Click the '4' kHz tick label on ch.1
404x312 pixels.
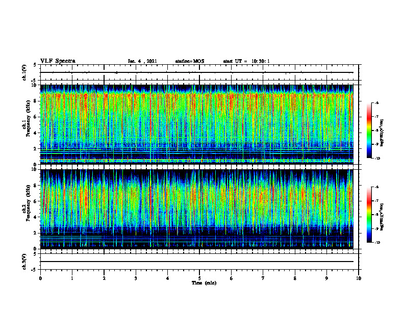36,133
